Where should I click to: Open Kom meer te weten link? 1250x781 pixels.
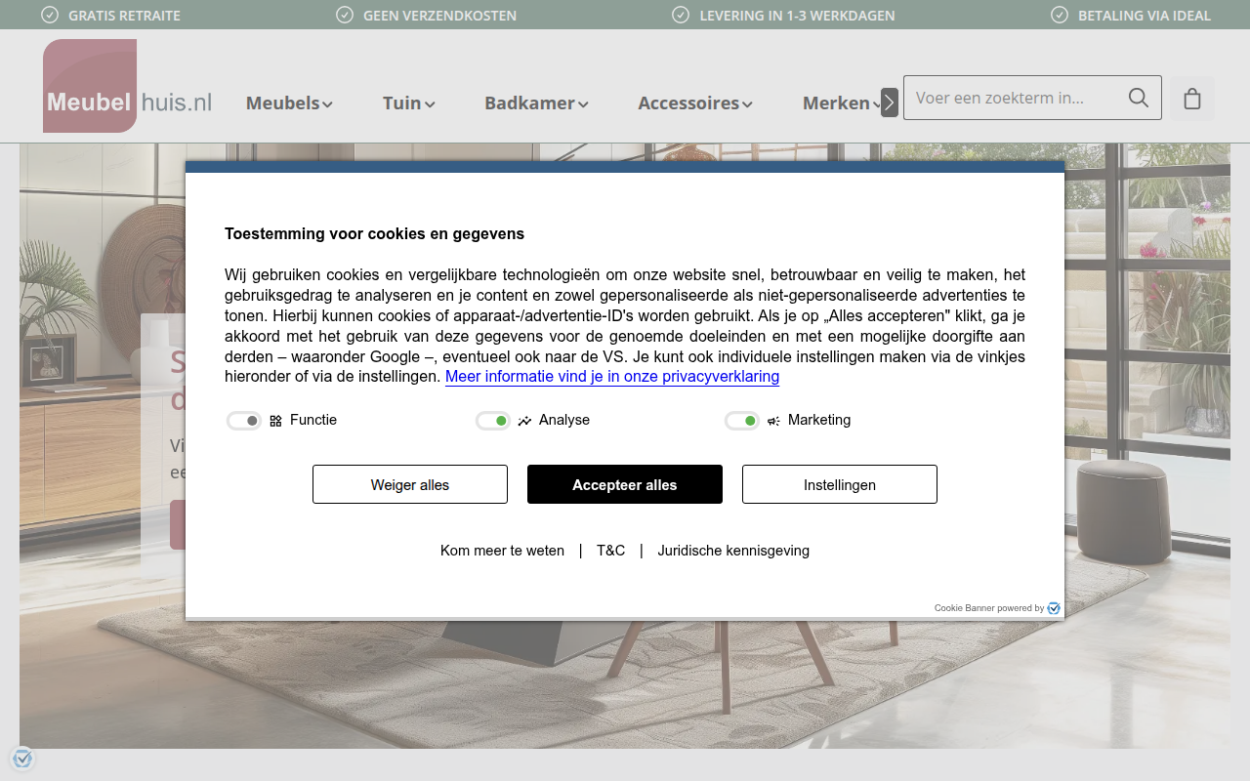tap(502, 551)
